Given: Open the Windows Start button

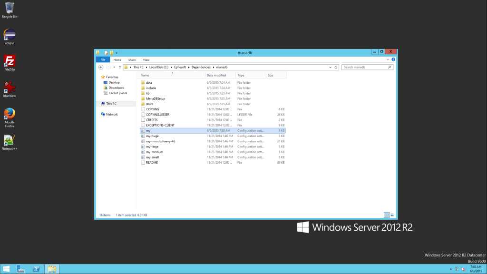Looking at the screenshot, I should pos(6,269).
